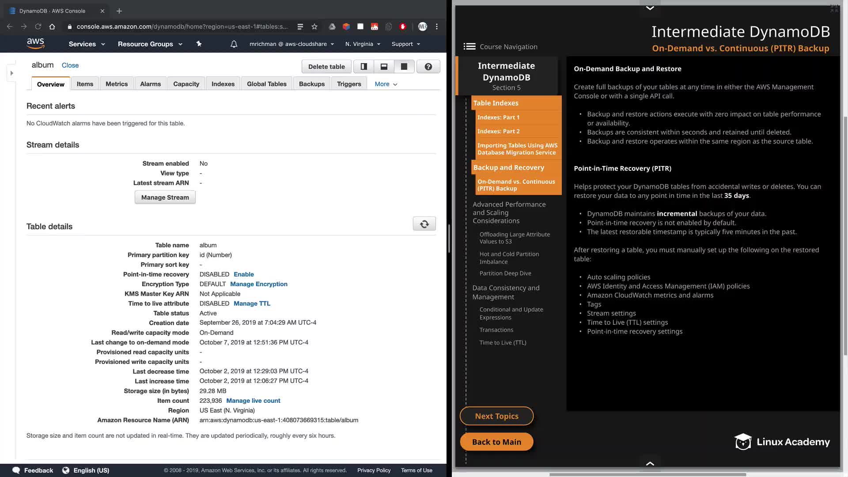This screenshot has width=848, height=477.
Task: Bookmark page with star icon
Action: click(314, 26)
